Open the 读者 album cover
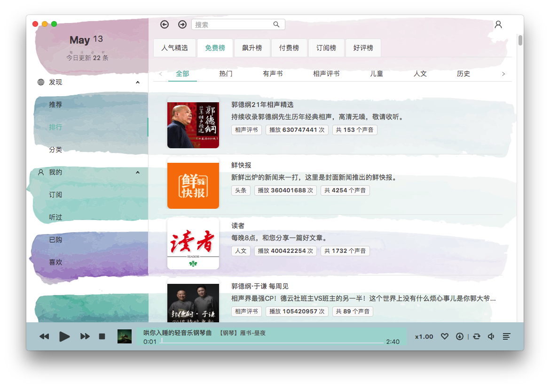 tap(193, 243)
